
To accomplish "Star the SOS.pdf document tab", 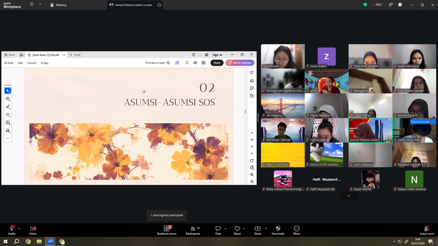I will tap(29, 55).
